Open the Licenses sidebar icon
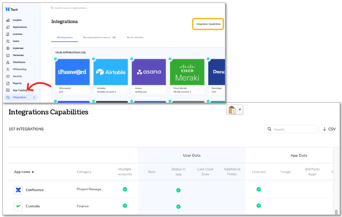342x217 pixels. (x=8, y=34)
